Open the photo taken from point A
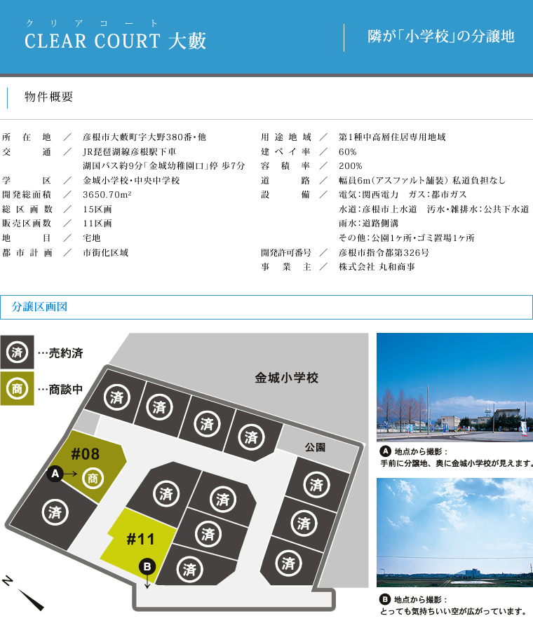The width and height of the screenshot is (533, 630). click(454, 387)
